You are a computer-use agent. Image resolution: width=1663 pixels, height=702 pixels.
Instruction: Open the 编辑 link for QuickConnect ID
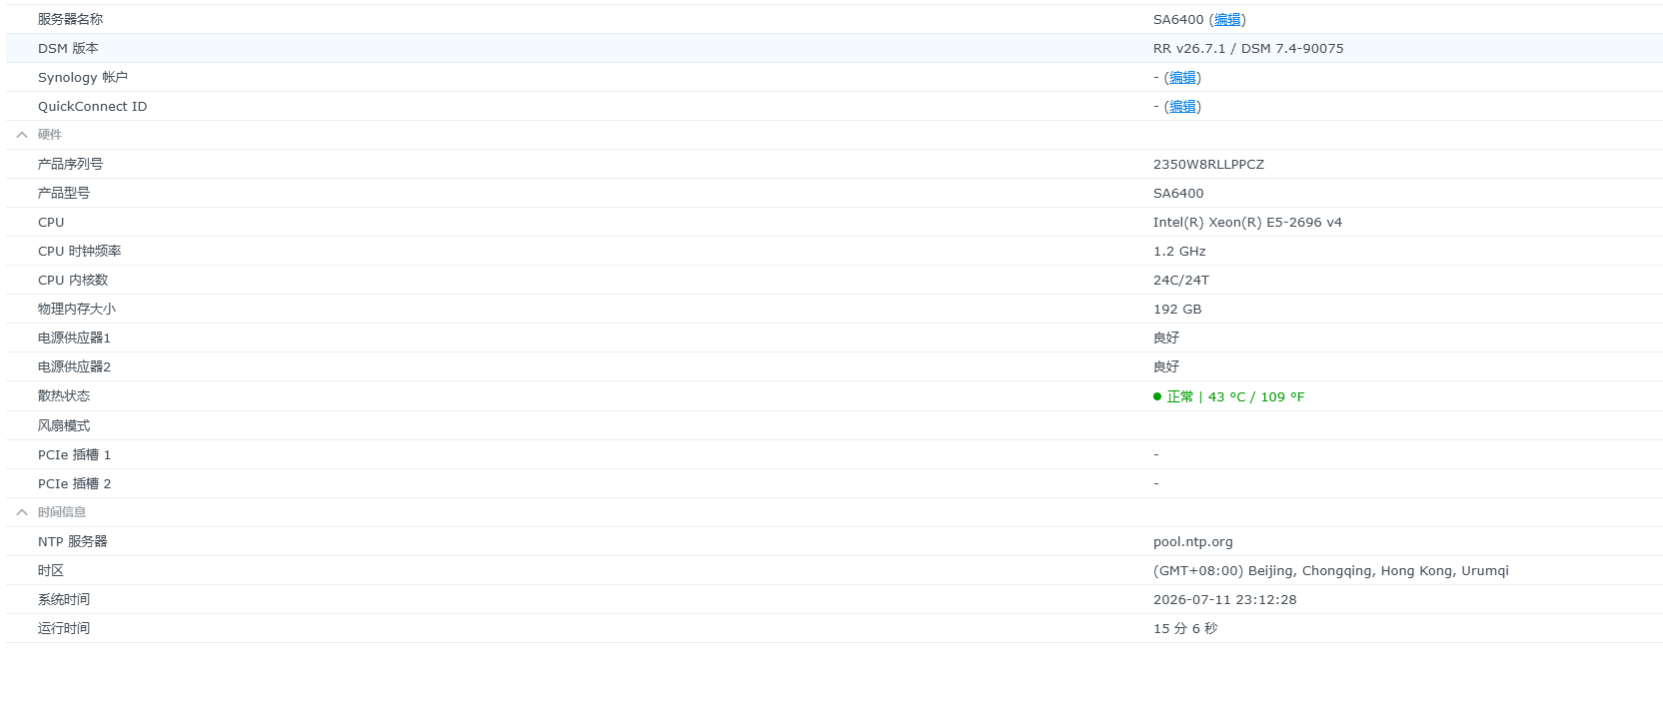pyautogui.click(x=1182, y=106)
